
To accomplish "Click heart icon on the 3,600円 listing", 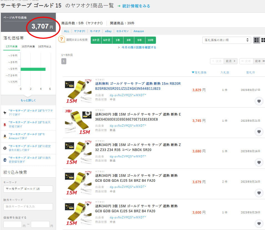I will tap(259, 223).
